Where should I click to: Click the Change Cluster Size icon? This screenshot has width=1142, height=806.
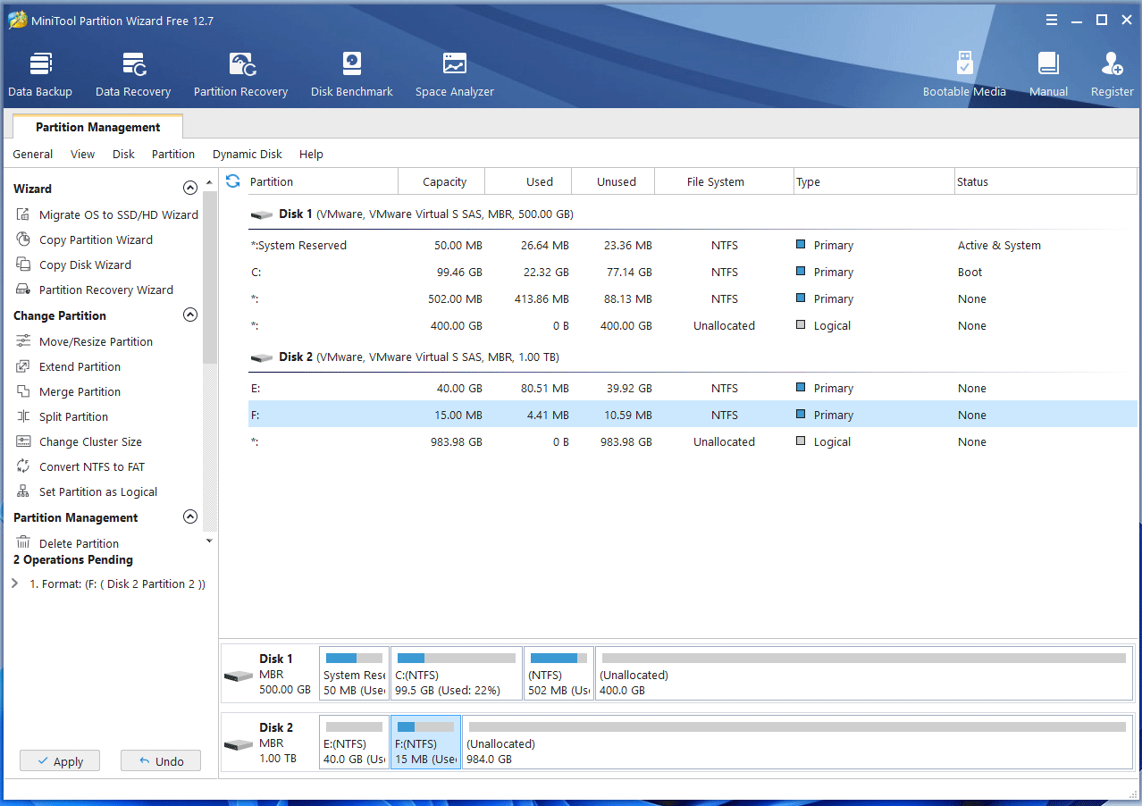(23, 441)
